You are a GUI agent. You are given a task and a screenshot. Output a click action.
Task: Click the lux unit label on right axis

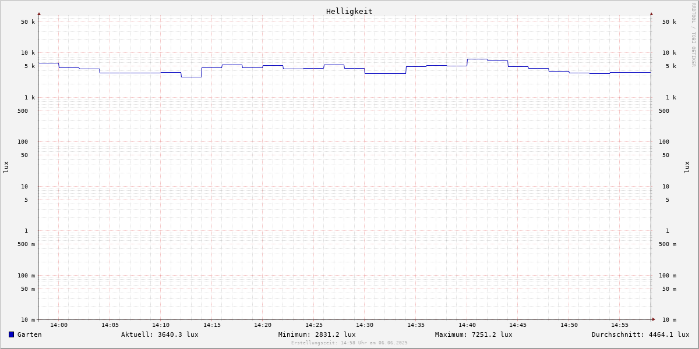click(x=687, y=167)
